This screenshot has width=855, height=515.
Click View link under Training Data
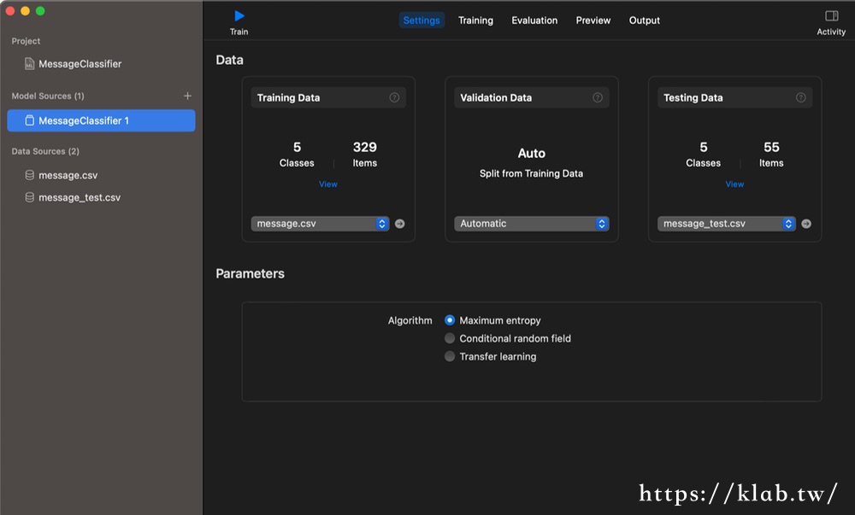328,184
